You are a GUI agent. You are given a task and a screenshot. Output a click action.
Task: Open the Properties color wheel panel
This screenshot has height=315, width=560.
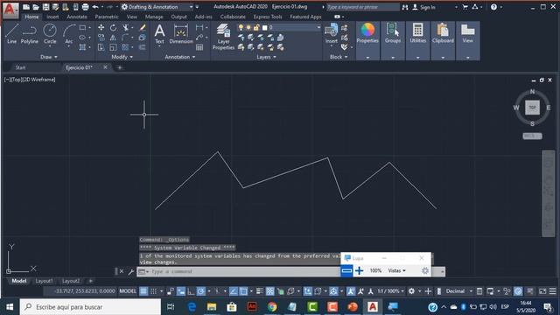point(367,40)
